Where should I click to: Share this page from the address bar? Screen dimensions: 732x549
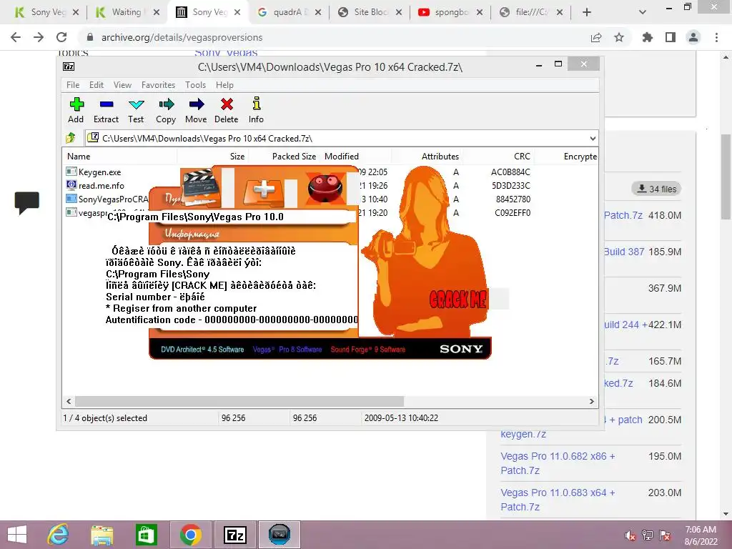[x=596, y=37]
